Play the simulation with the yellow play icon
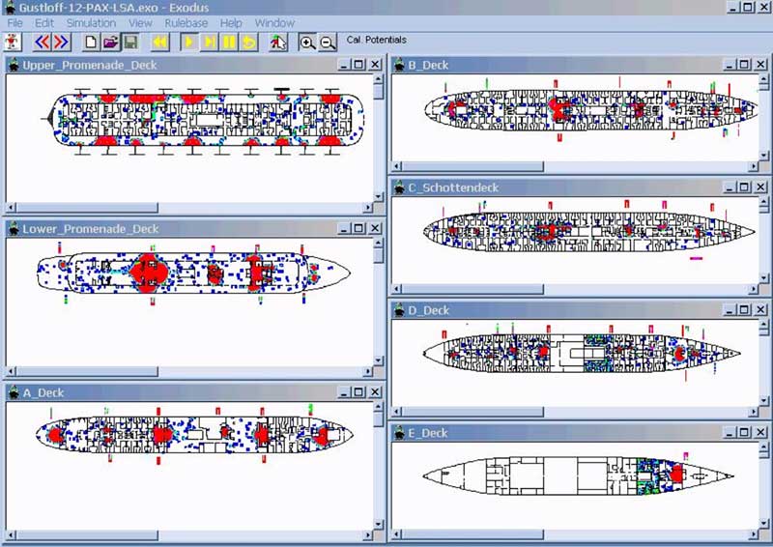 188,42
